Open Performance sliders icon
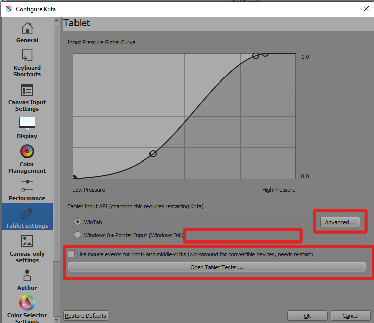 27,186
